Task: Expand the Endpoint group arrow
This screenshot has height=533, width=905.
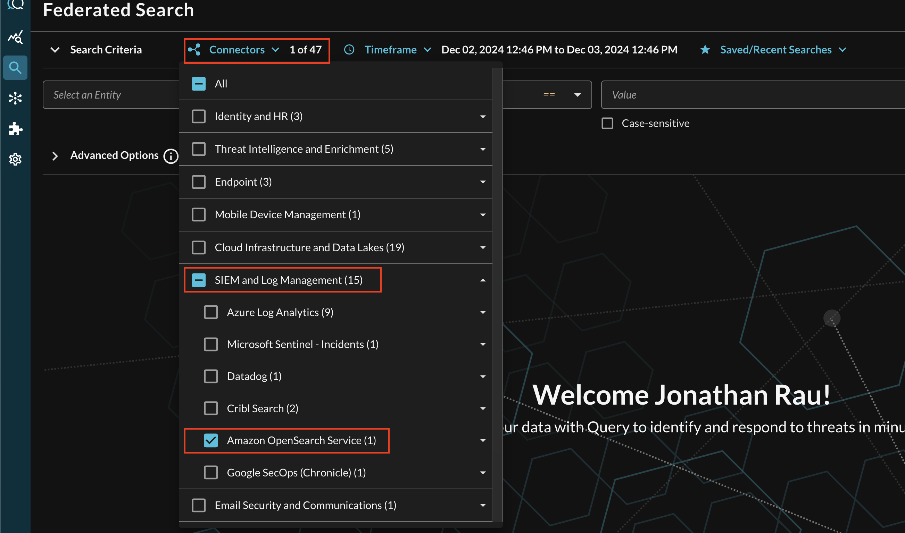Action: pyautogui.click(x=483, y=182)
